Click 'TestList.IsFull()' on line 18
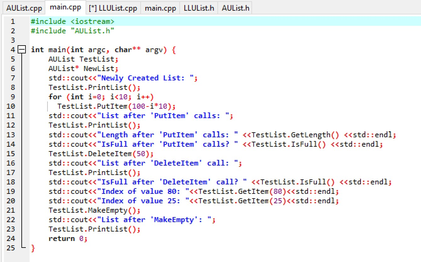421x262 pixels. (298, 182)
